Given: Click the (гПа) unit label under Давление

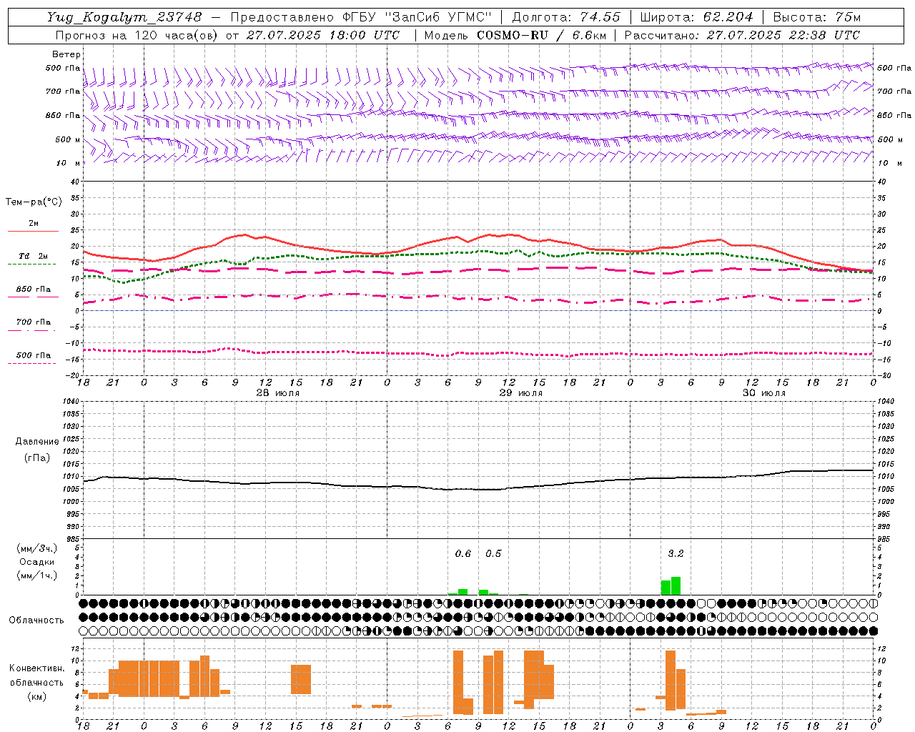Looking at the screenshot, I should click(x=37, y=458).
